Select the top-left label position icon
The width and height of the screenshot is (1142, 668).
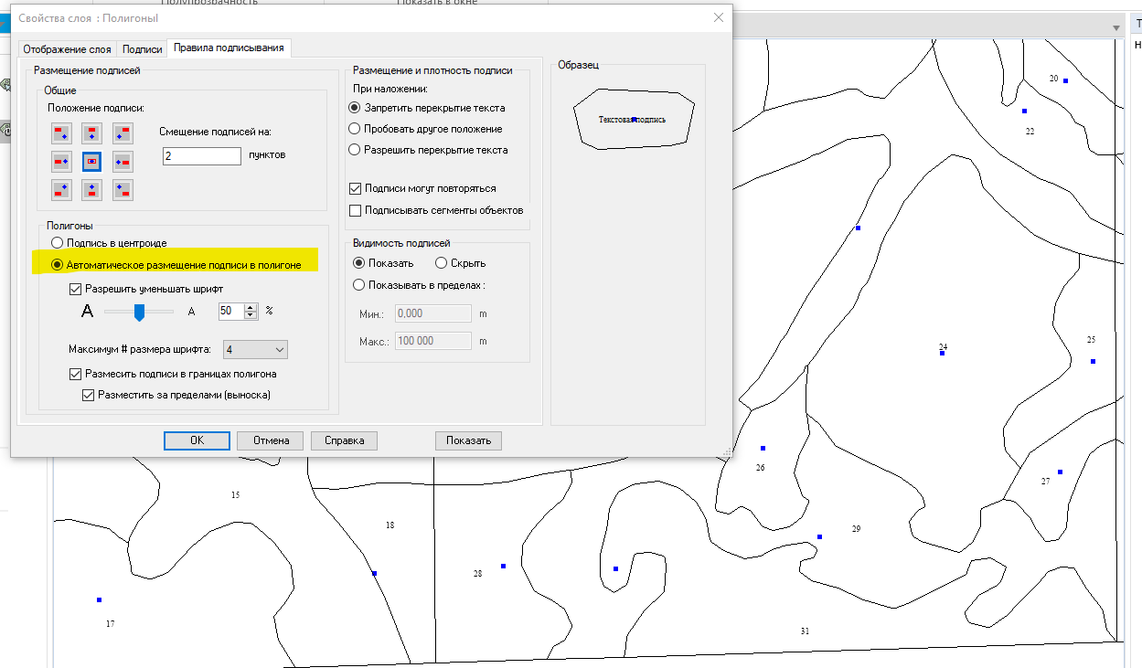pyautogui.click(x=61, y=133)
